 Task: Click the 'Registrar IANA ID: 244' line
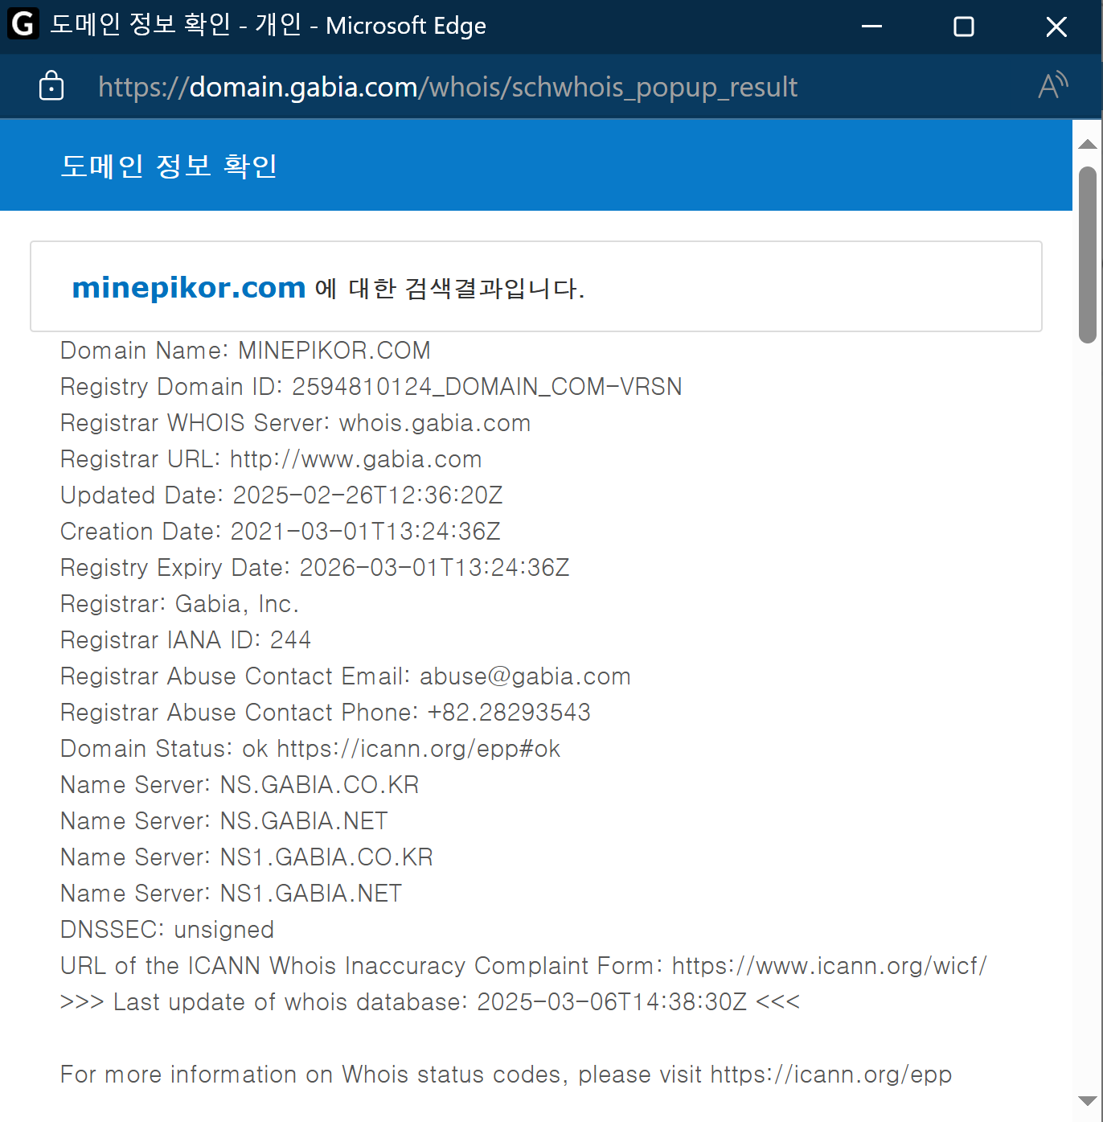point(186,640)
